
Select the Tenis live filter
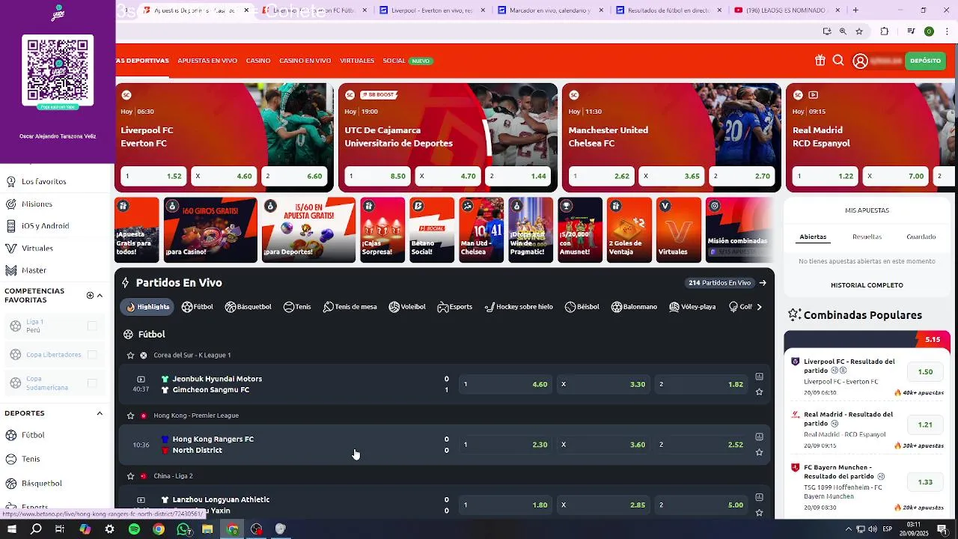[297, 307]
